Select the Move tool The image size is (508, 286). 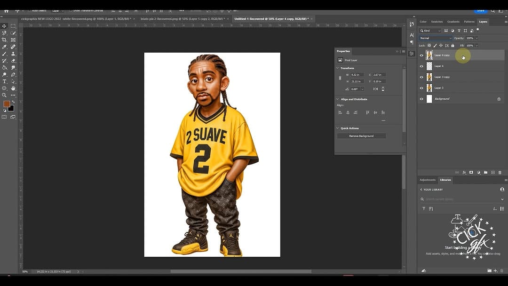coord(5,26)
